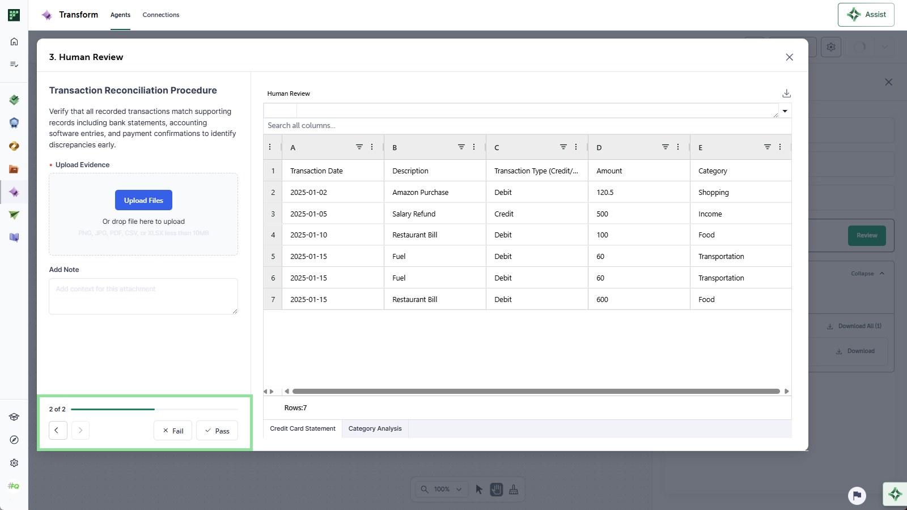Image resolution: width=907 pixels, height=510 pixels.
Task: Mark the review as Fail
Action: pos(173,431)
